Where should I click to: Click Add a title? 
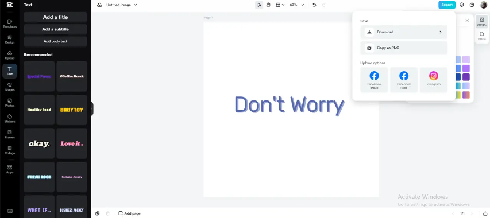pyautogui.click(x=55, y=17)
